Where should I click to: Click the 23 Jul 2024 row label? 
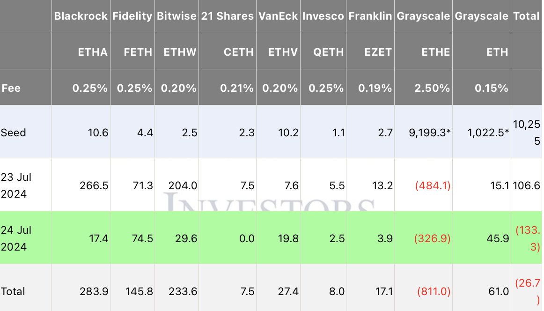(16, 185)
